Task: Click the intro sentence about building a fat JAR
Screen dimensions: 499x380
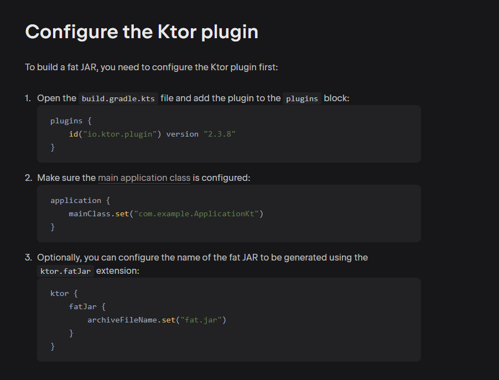Action: point(151,67)
